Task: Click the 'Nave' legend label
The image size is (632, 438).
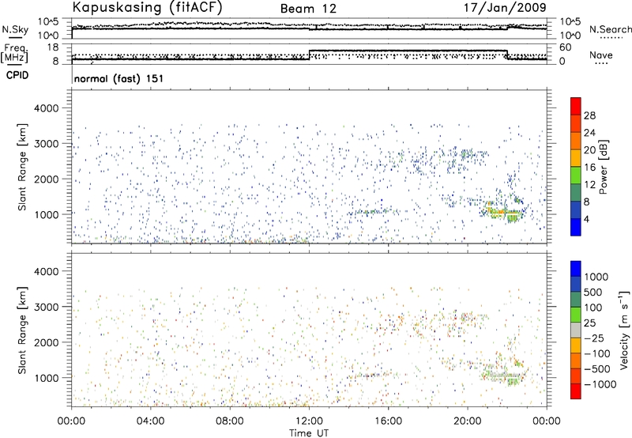Action: [601, 55]
